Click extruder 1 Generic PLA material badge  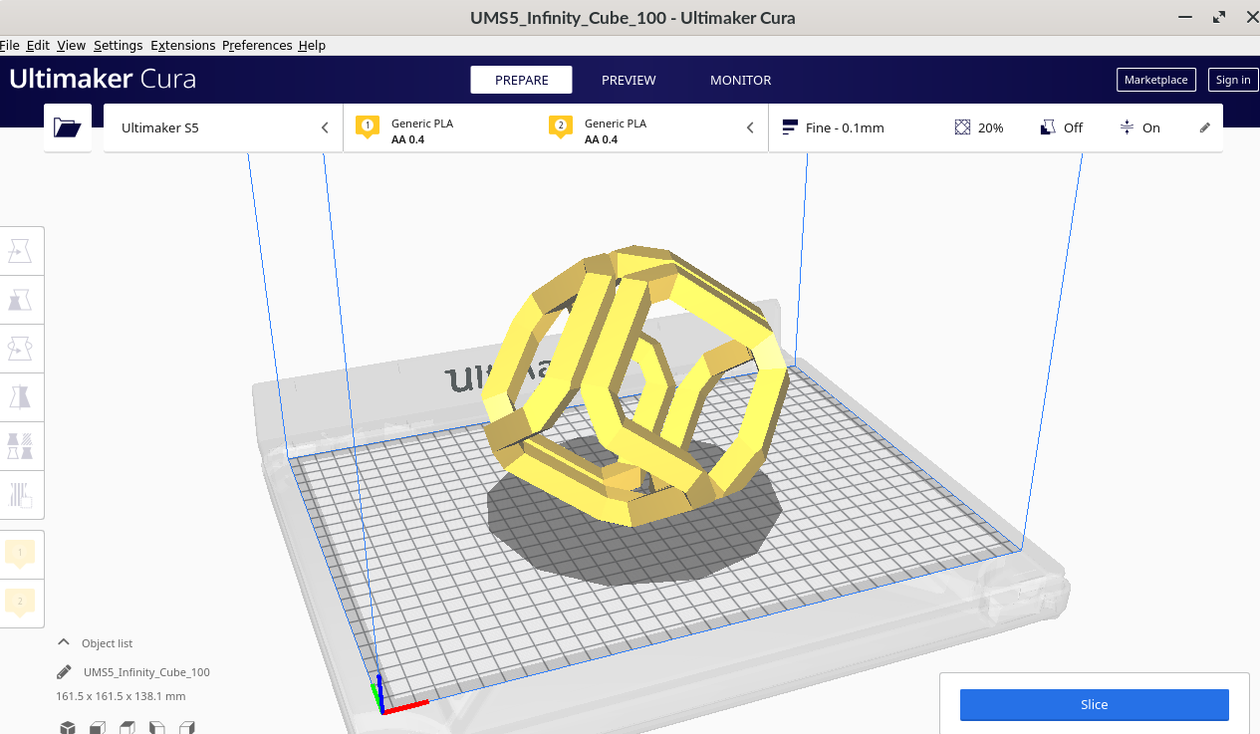(368, 126)
